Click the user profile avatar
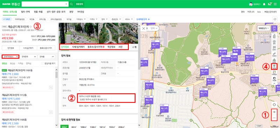Screen dimensions: 280x128 [x=251, y=4]
